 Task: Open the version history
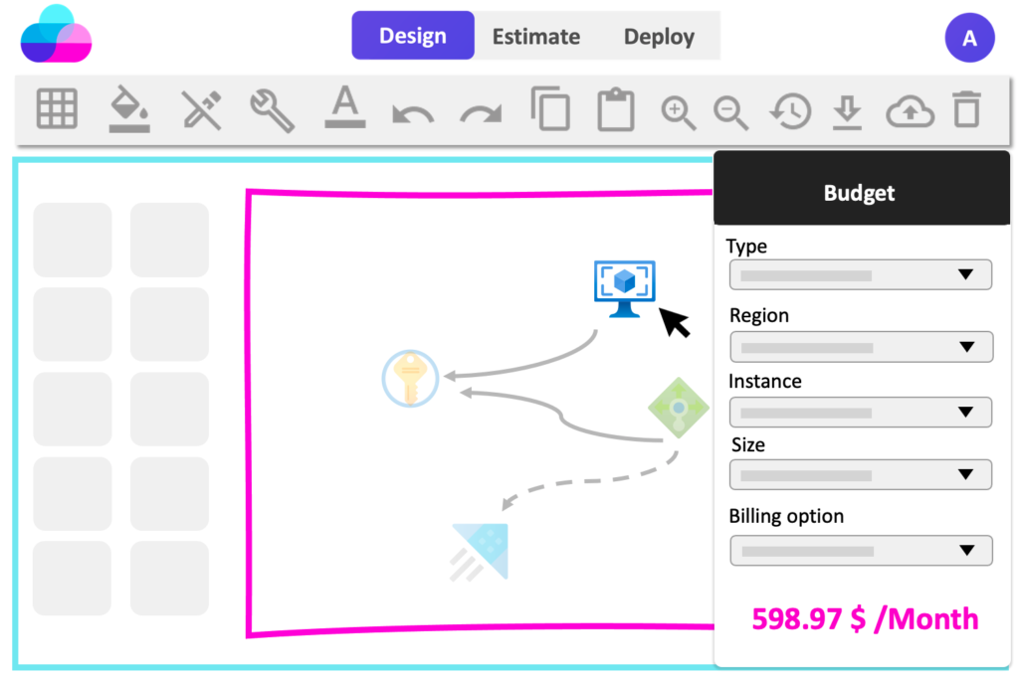point(790,110)
